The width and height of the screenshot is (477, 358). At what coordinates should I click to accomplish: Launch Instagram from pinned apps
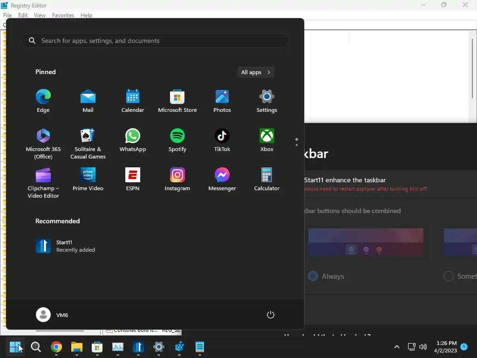tap(177, 179)
